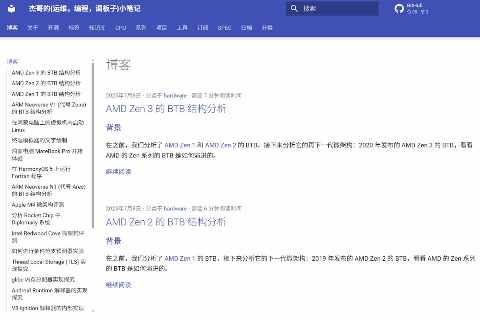Open the GitHub octocat icon
Screen dimensions: 480x319
[399, 8]
